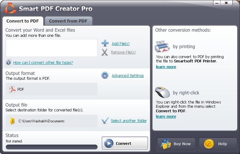Click the conversion status progress bar

(52, 147)
